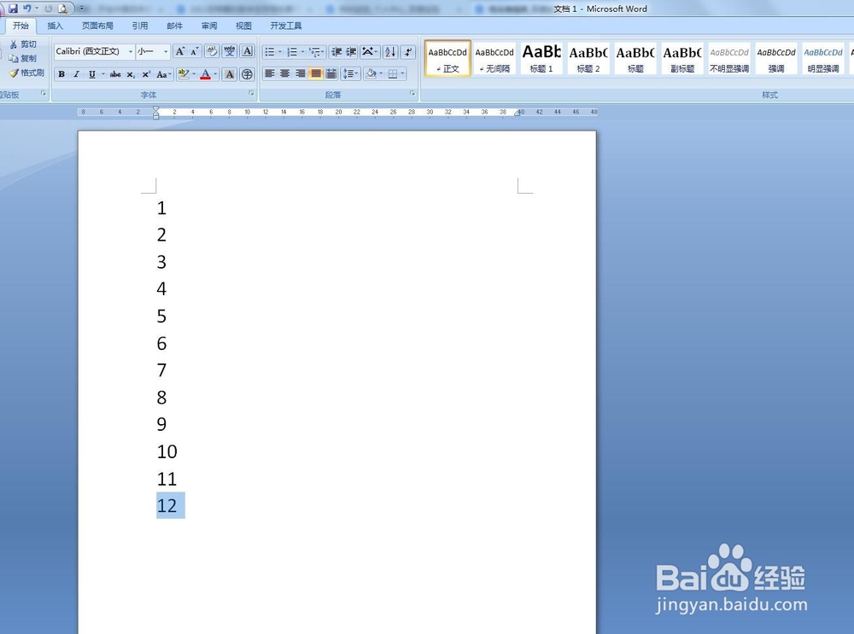
Task: Toggle bold formatting
Action: tap(61, 74)
